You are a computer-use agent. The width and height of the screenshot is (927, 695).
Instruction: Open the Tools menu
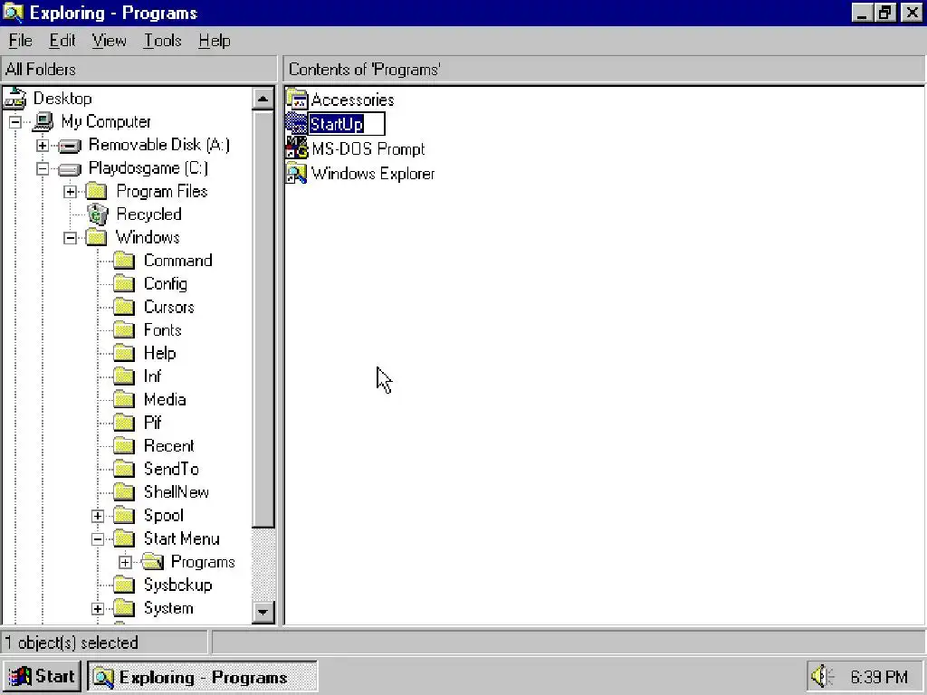pyautogui.click(x=163, y=41)
